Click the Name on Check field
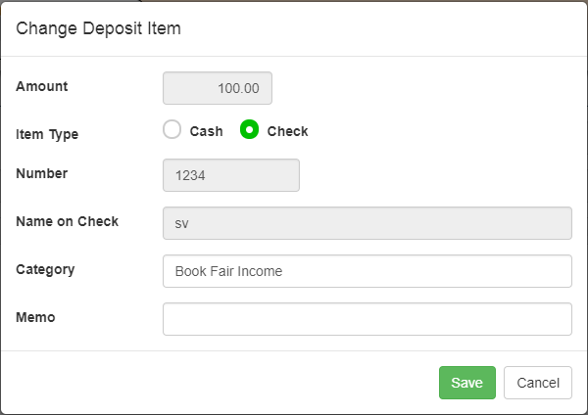The image size is (588, 415). pyautogui.click(x=367, y=223)
